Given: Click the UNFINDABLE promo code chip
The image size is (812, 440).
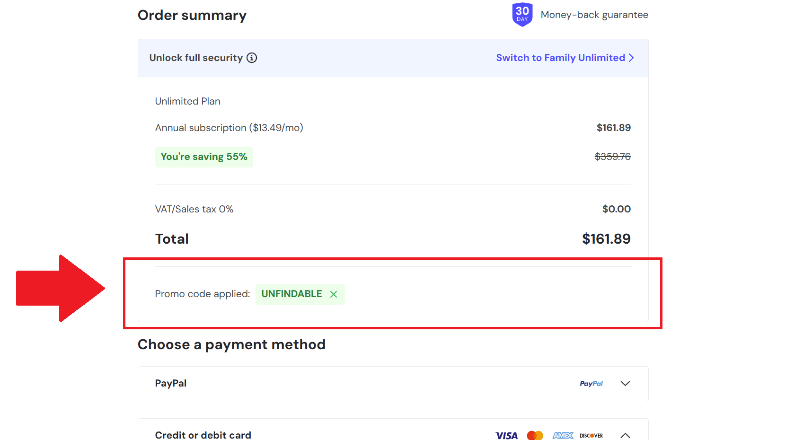Looking at the screenshot, I should (291, 294).
